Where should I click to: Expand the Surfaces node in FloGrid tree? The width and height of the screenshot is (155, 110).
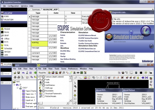point(38,77)
